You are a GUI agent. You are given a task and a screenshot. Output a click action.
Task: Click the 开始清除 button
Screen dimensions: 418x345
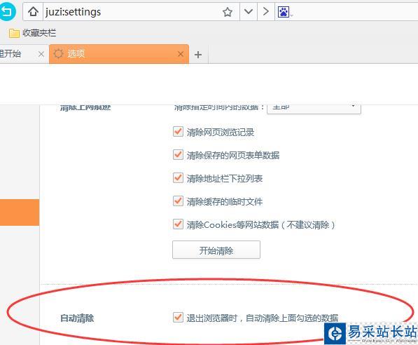(216, 250)
